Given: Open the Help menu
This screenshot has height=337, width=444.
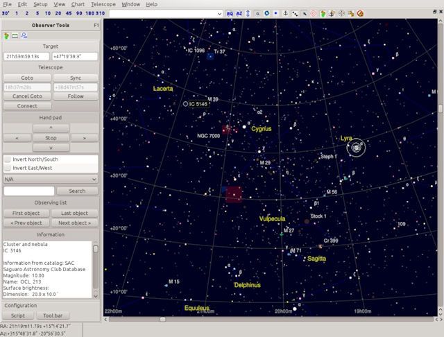Looking at the screenshot, I should click(152, 4).
